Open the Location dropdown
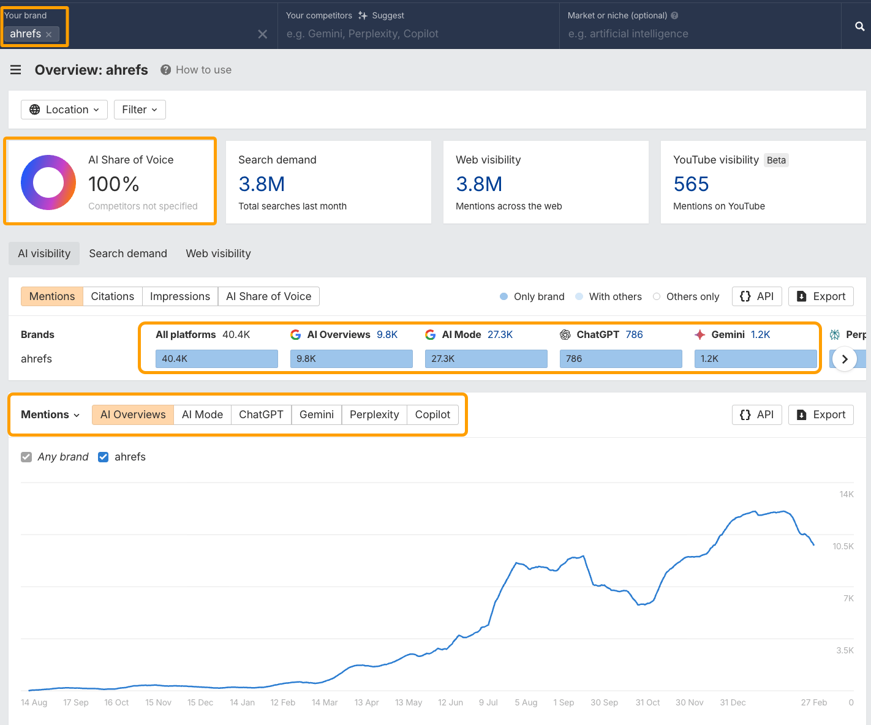The width and height of the screenshot is (871, 725). click(x=64, y=109)
